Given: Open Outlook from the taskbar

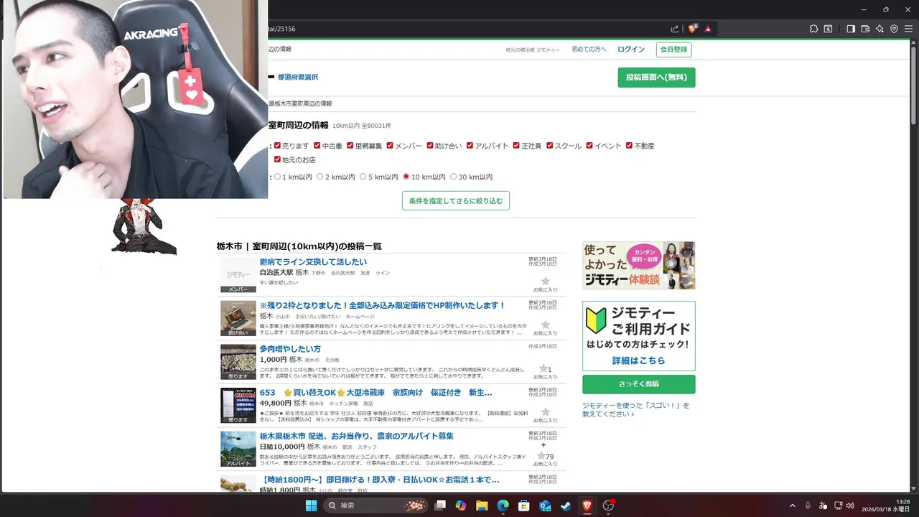Looking at the screenshot, I should click(x=545, y=506).
